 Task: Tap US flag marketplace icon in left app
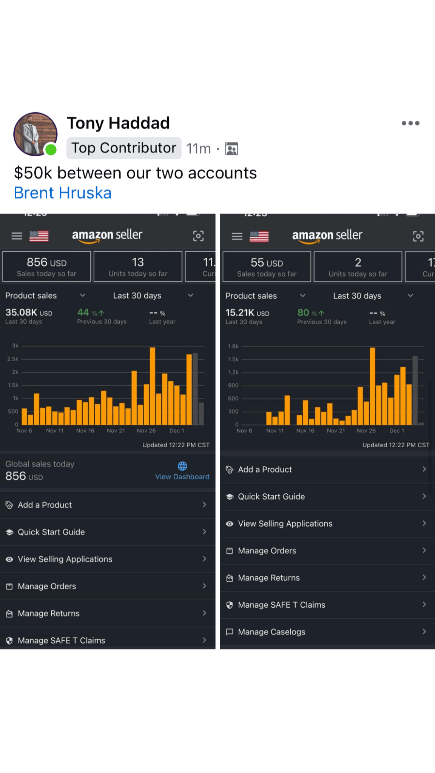39,236
